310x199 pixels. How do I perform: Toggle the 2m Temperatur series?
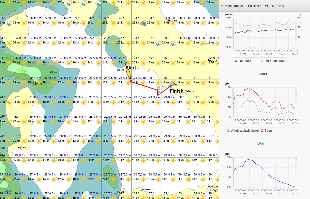[273, 61]
